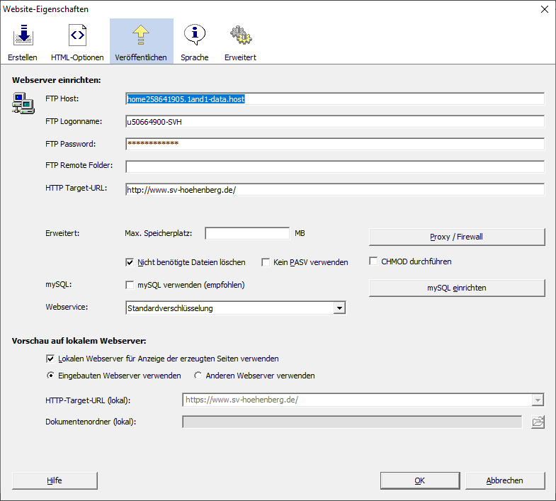Uncheck Nicht benötigte Dateien löschen
556x501 pixels.
(x=130, y=262)
